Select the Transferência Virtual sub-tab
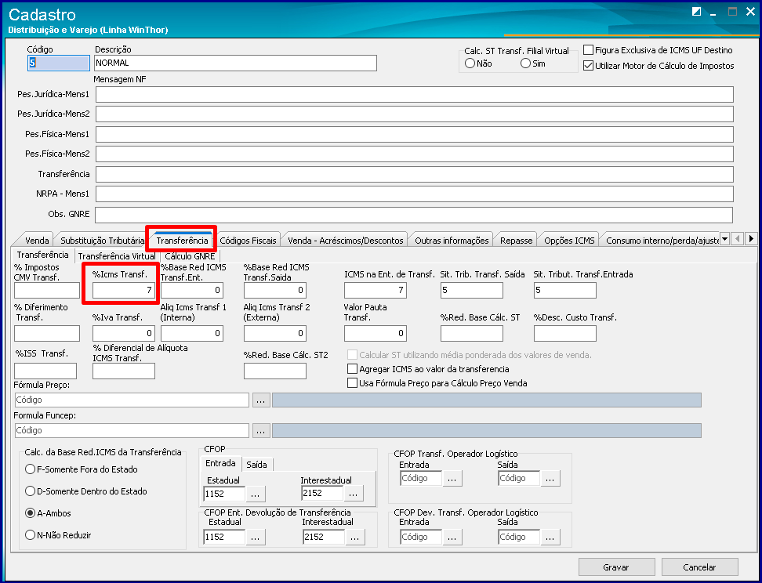The width and height of the screenshot is (762, 583). (117, 256)
